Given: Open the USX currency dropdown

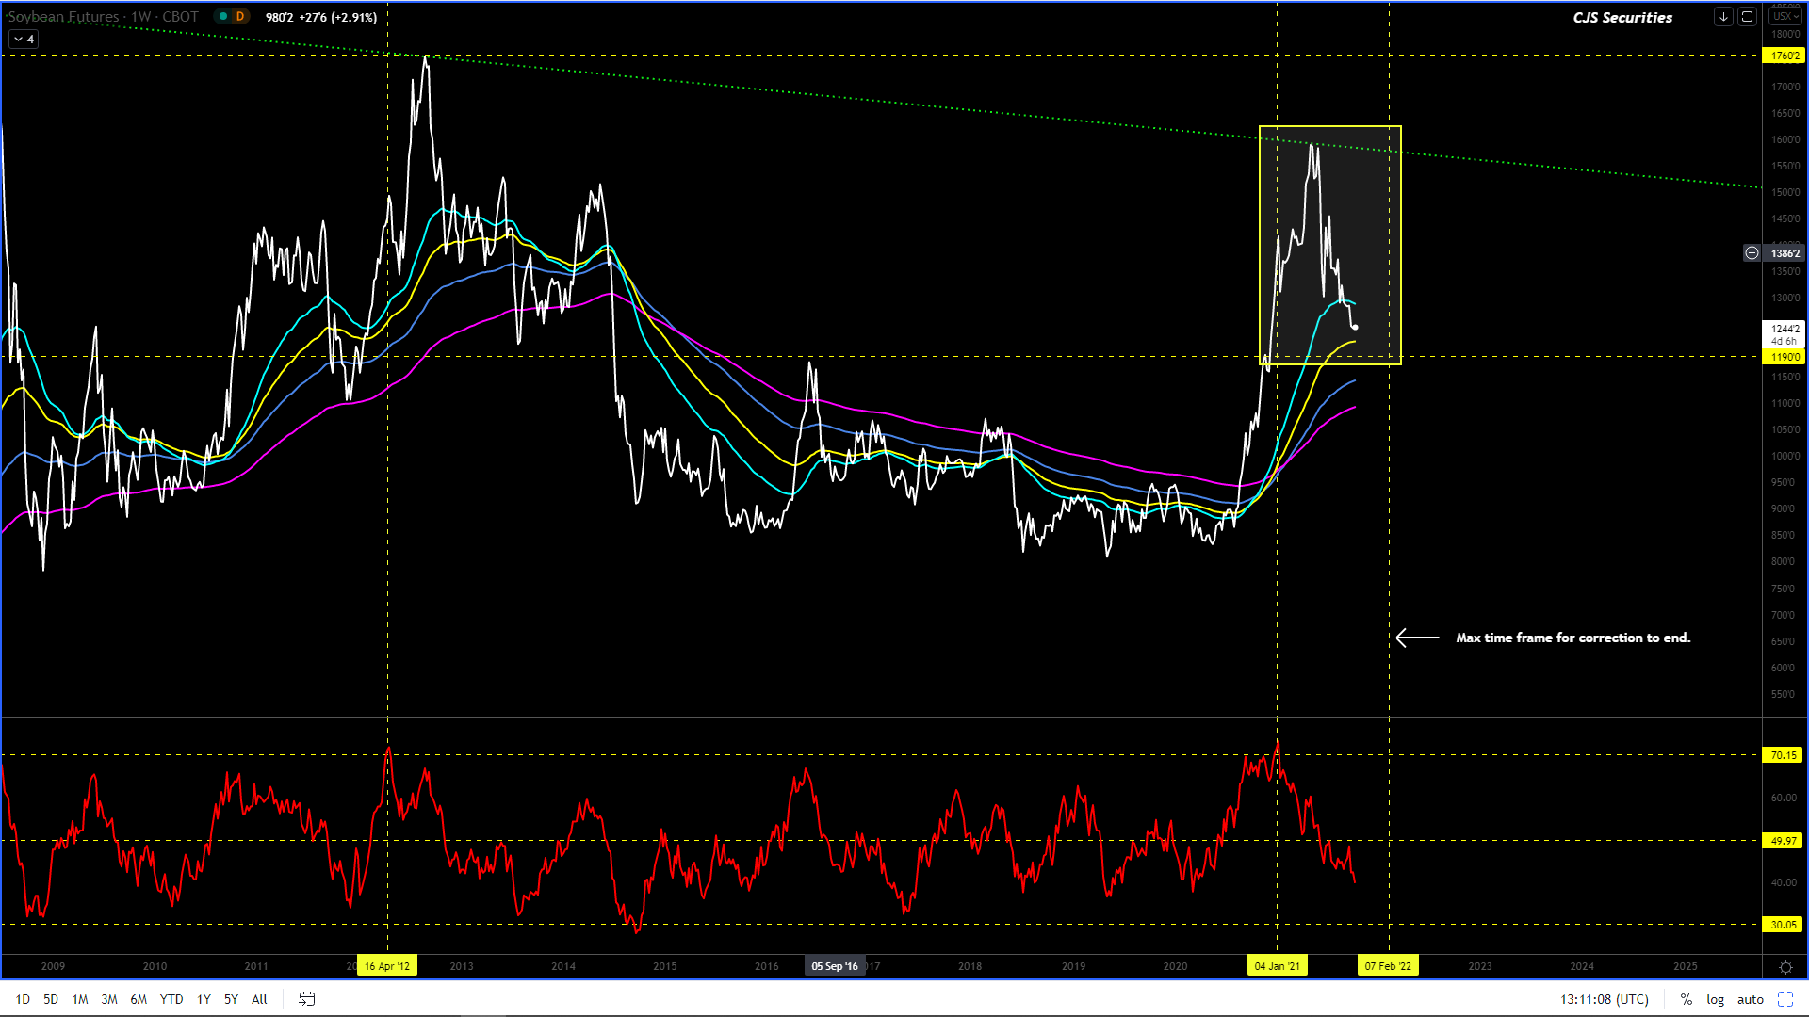Looking at the screenshot, I should [x=1785, y=17].
